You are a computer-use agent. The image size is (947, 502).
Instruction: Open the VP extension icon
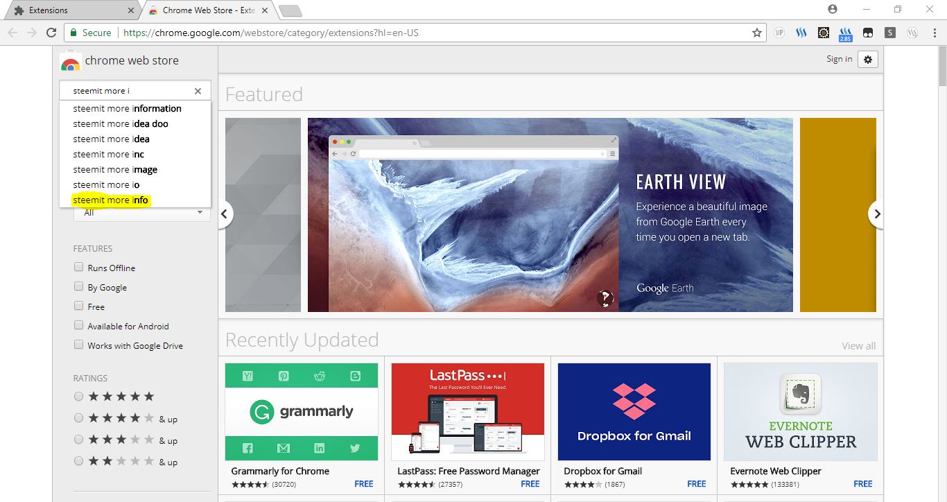click(x=779, y=33)
